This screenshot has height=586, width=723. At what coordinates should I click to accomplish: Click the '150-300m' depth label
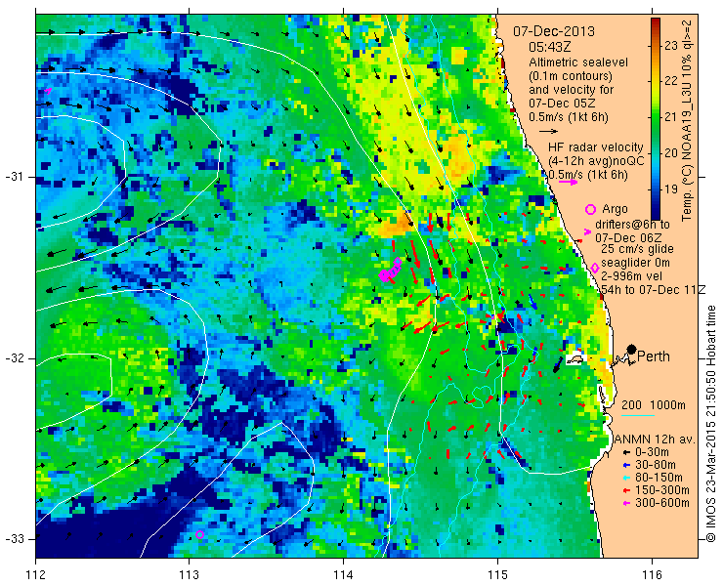[x=662, y=490]
